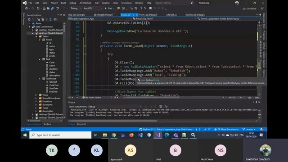The width and height of the screenshot is (288, 162).
Task: Open the Windows Start menu
Action: coord(25,135)
